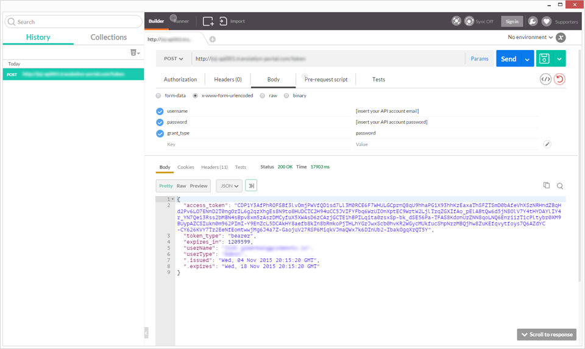The image size is (585, 349).
Task: Open the Pre-request script tab
Action: (325, 79)
